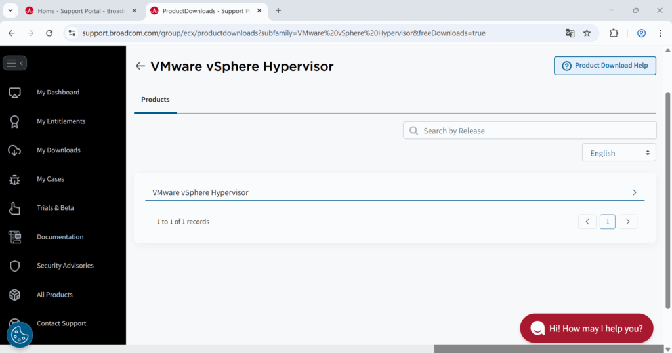The width and height of the screenshot is (672, 353).
Task: Open My Entitlements ribbon icon
Action: (14, 121)
